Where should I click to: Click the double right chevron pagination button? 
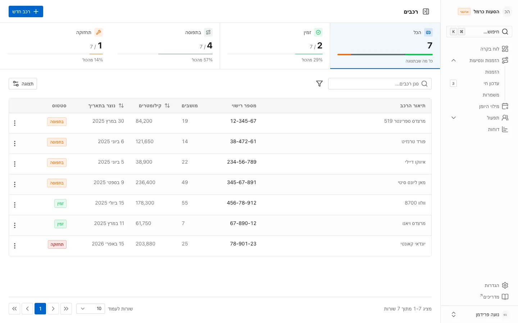click(x=66, y=309)
